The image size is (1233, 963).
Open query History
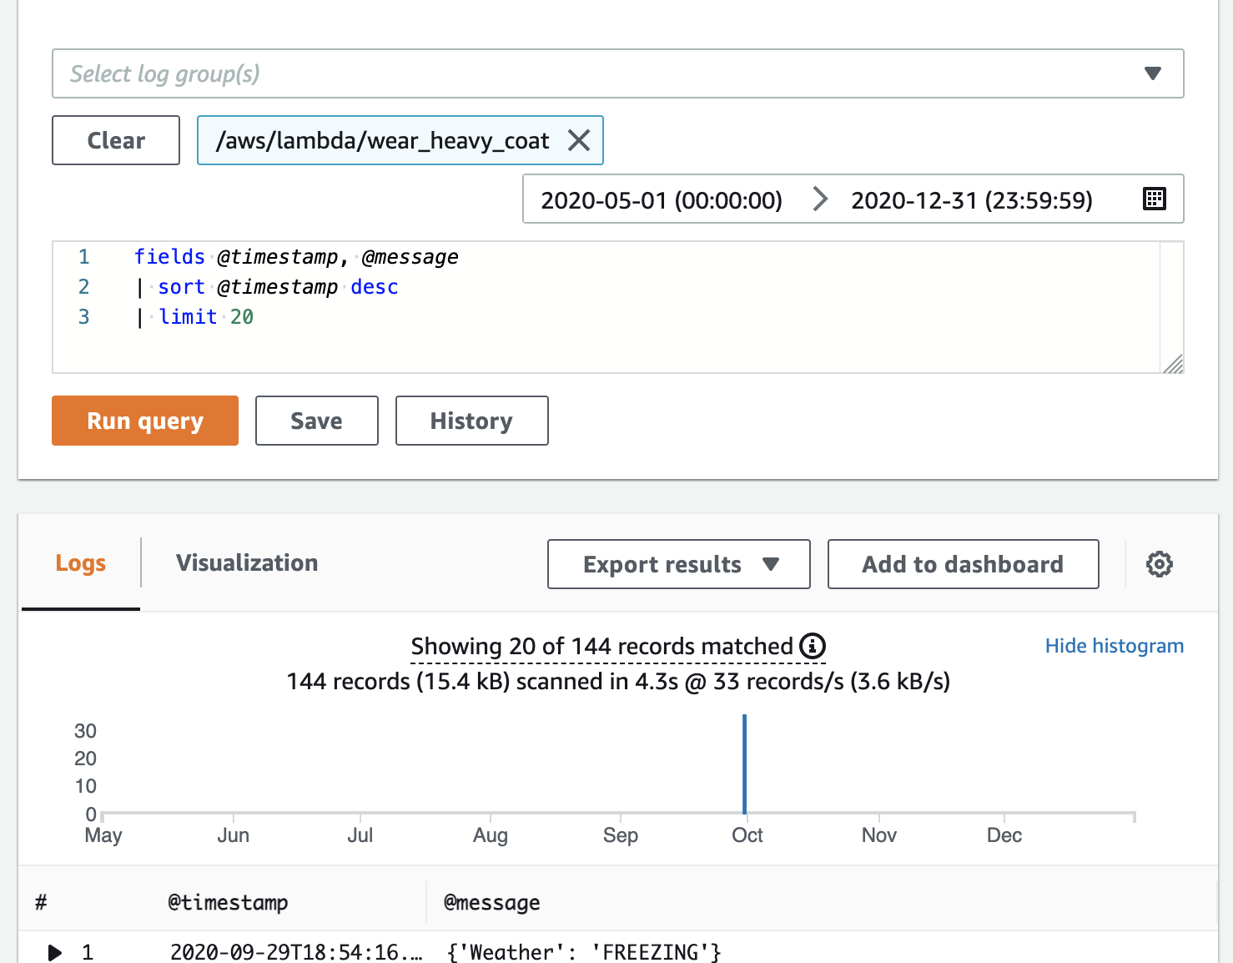coord(471,421)
